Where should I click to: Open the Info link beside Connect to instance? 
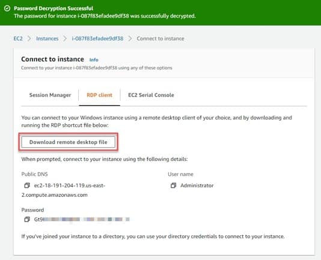pos(94,59)
